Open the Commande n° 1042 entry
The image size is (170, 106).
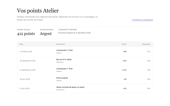tap(64, 50)
